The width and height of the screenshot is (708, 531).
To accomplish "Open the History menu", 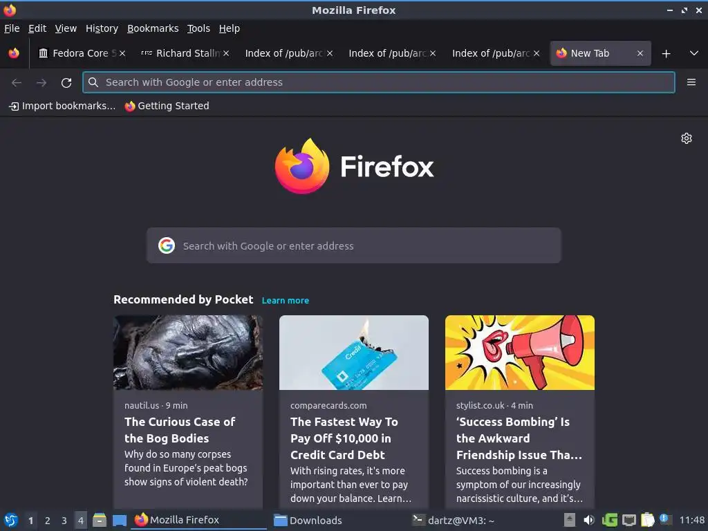I will (x=102, y=28).
